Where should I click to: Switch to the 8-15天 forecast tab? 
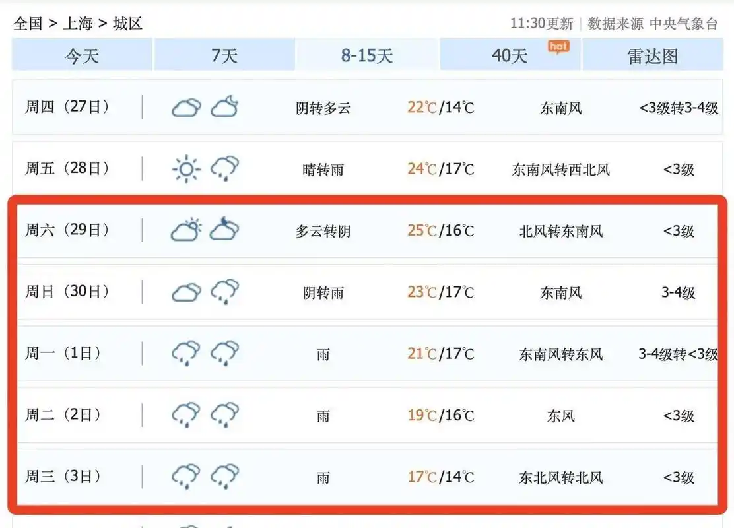[367, 56]
